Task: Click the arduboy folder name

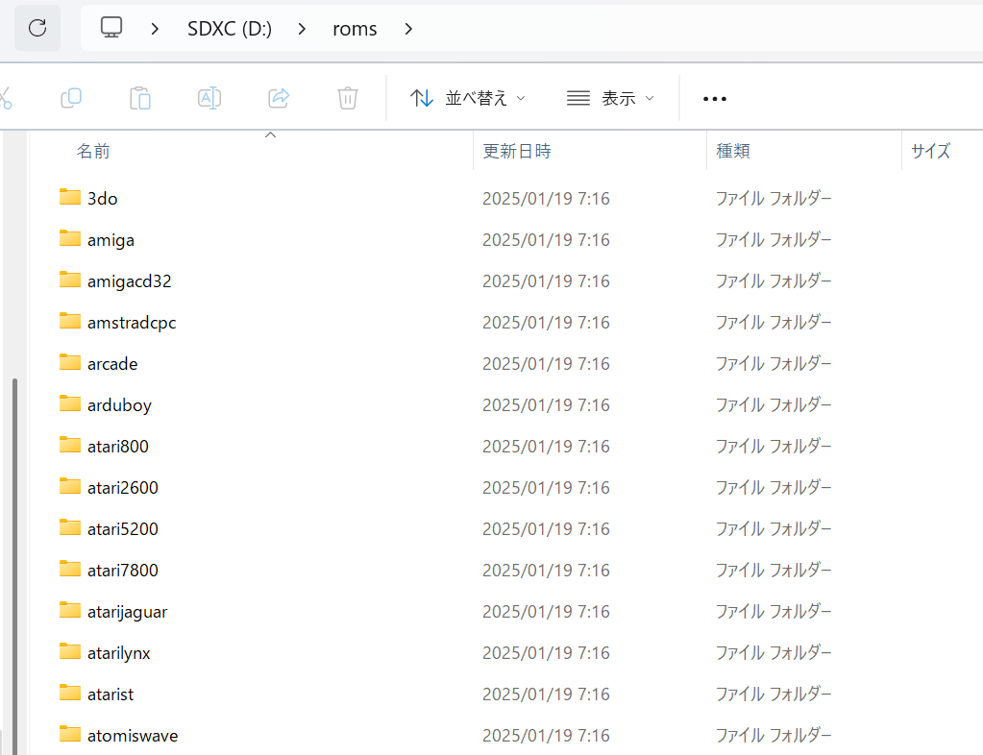Action: [x=120, y=405]
